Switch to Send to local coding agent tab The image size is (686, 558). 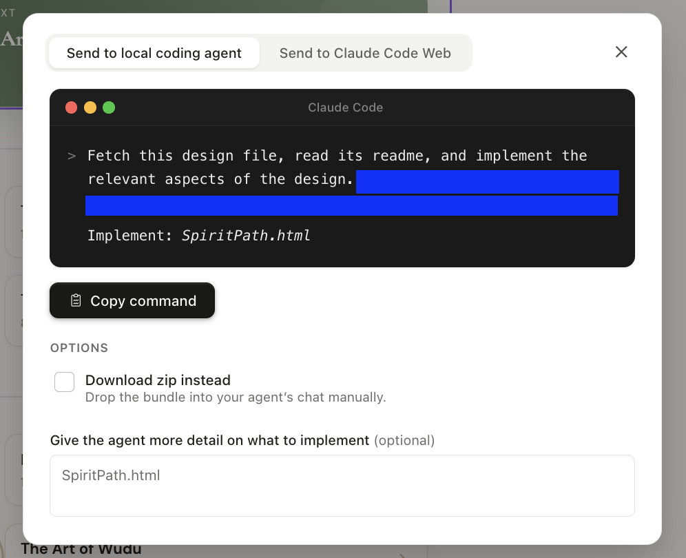154,53
